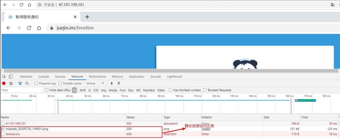340x139 pixels.
Task: Click Import HAR file upload arrow
Action: (112, 83)
